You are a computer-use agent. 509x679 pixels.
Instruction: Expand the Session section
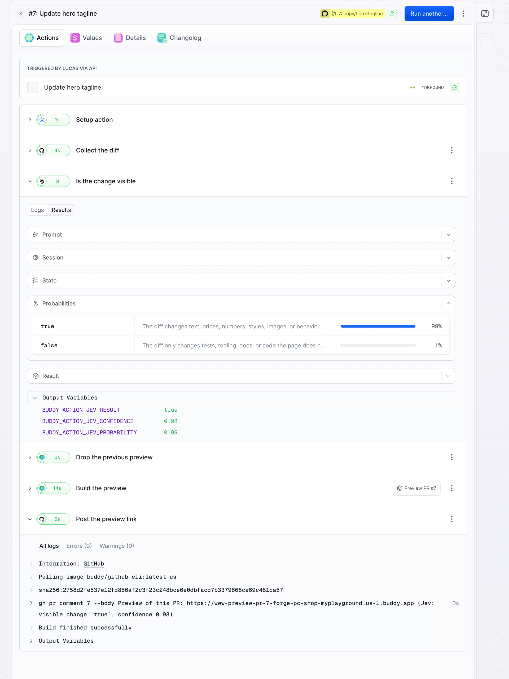pos(448,258)
